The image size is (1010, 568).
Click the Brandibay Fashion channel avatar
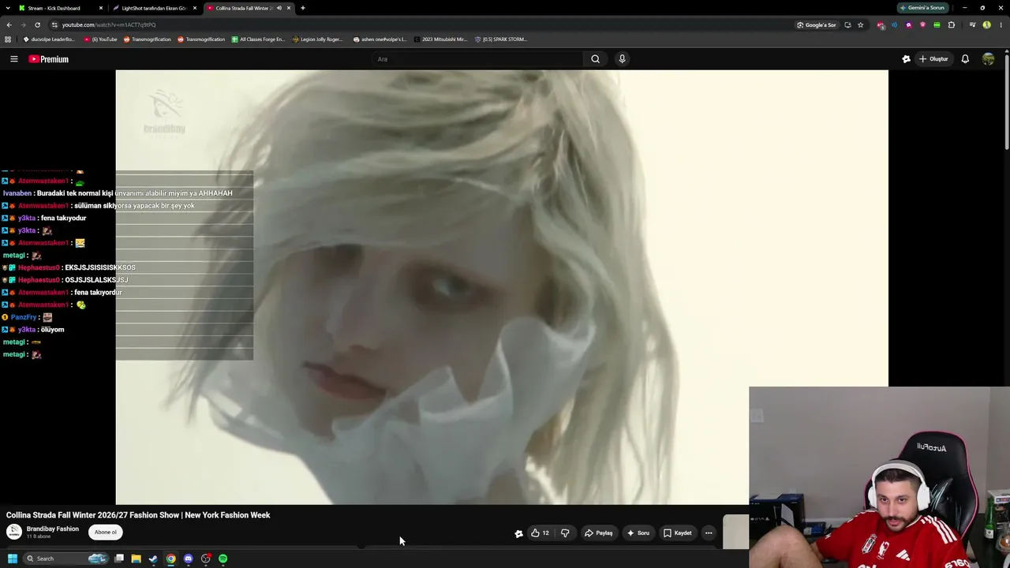14,532
